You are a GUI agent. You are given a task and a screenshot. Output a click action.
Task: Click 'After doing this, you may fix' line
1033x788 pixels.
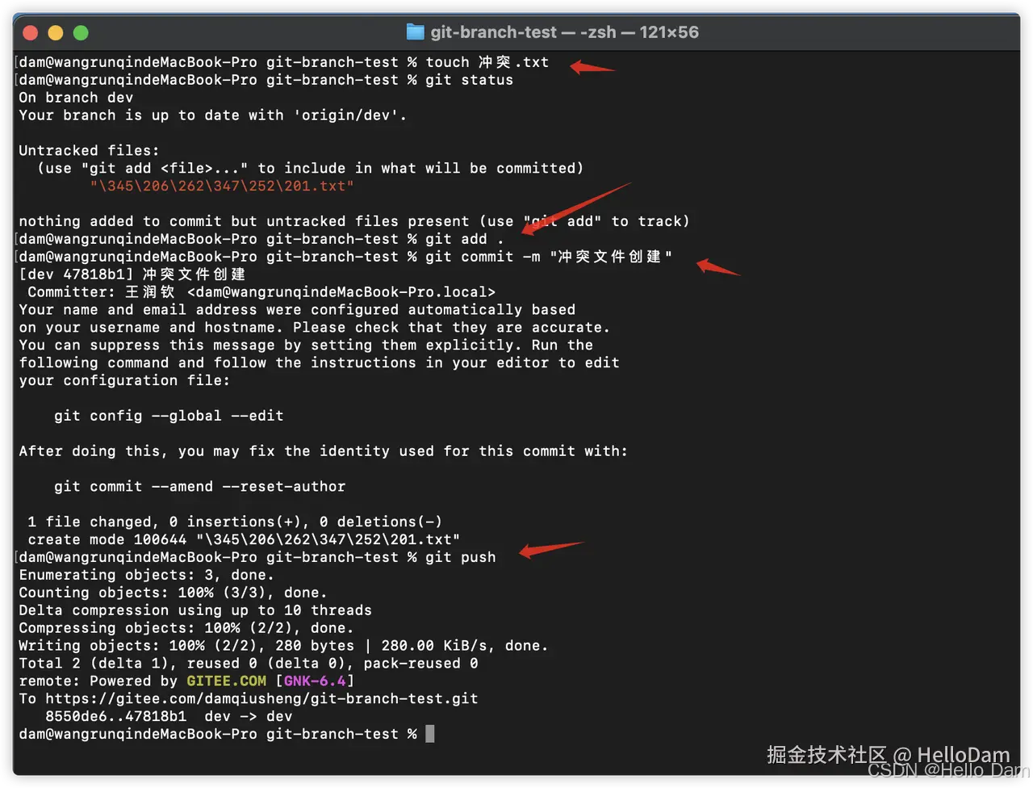point(323,451)
